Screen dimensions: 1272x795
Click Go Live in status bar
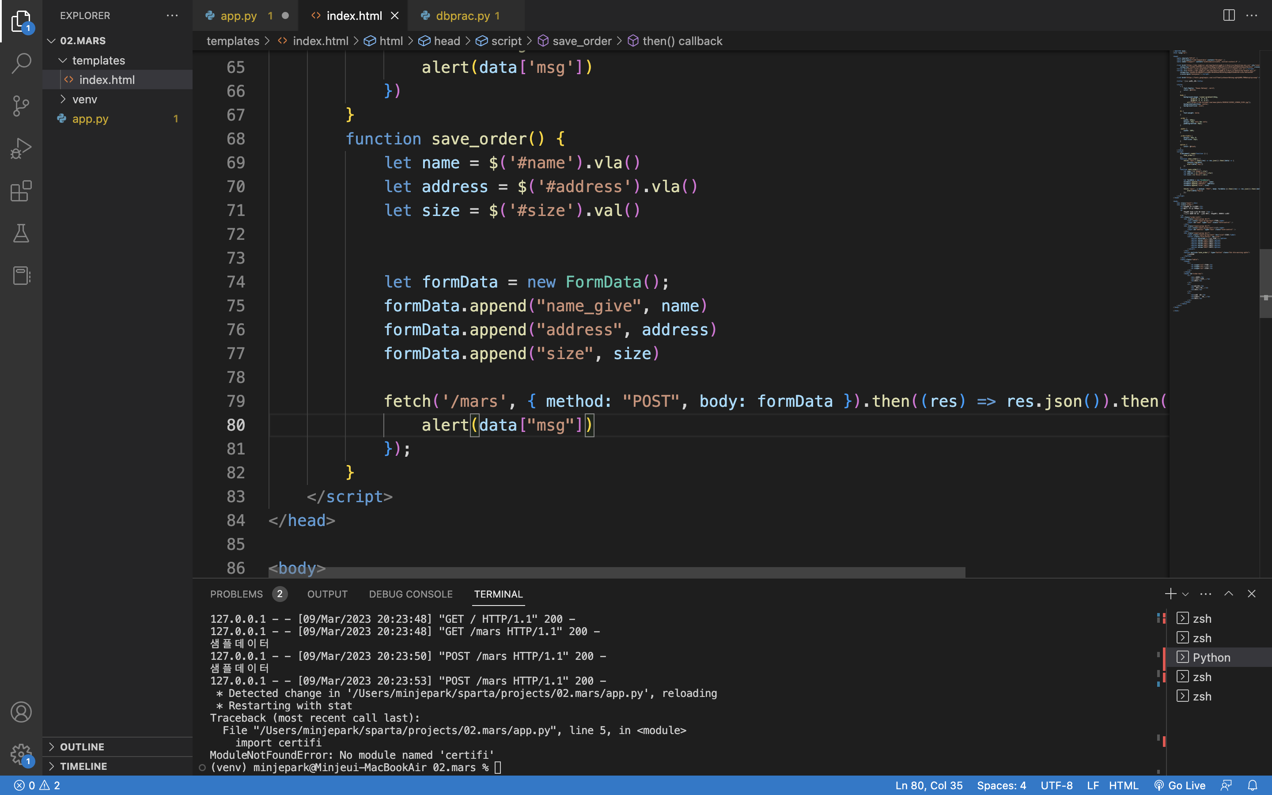pyautogui.click(x=1180, y=786)
